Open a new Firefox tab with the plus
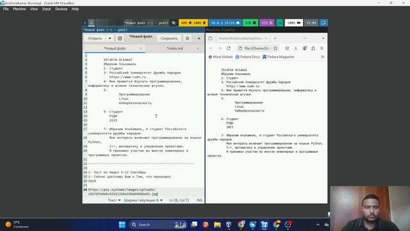This screenshot has height=231, width=410. [275, 38]
